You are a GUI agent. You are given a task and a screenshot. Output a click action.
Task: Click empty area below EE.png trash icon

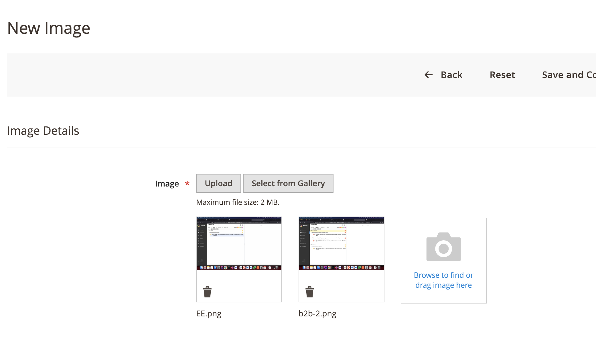[207, 300]
